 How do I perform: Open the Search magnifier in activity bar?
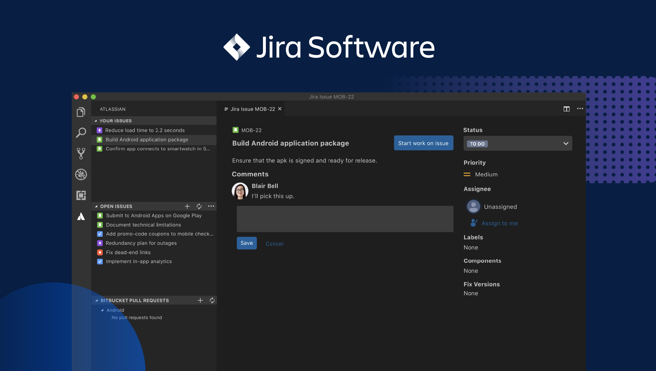[81, 132]
